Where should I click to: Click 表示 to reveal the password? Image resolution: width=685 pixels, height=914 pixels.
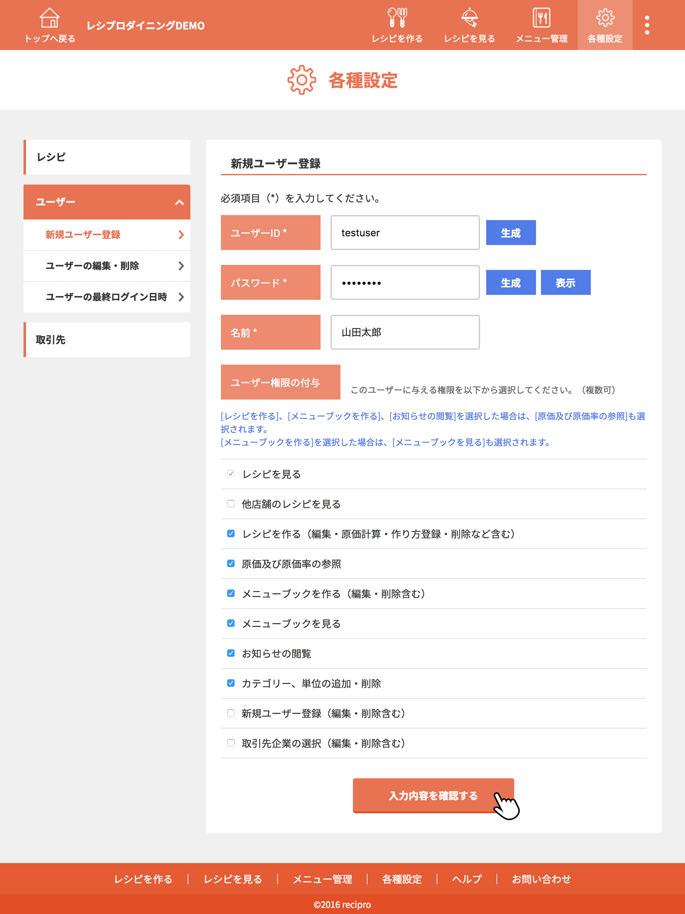pos(565,283)
